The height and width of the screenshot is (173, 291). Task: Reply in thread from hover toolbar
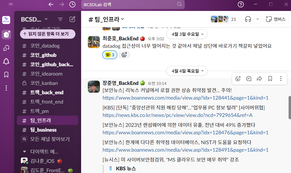(249, 79)
